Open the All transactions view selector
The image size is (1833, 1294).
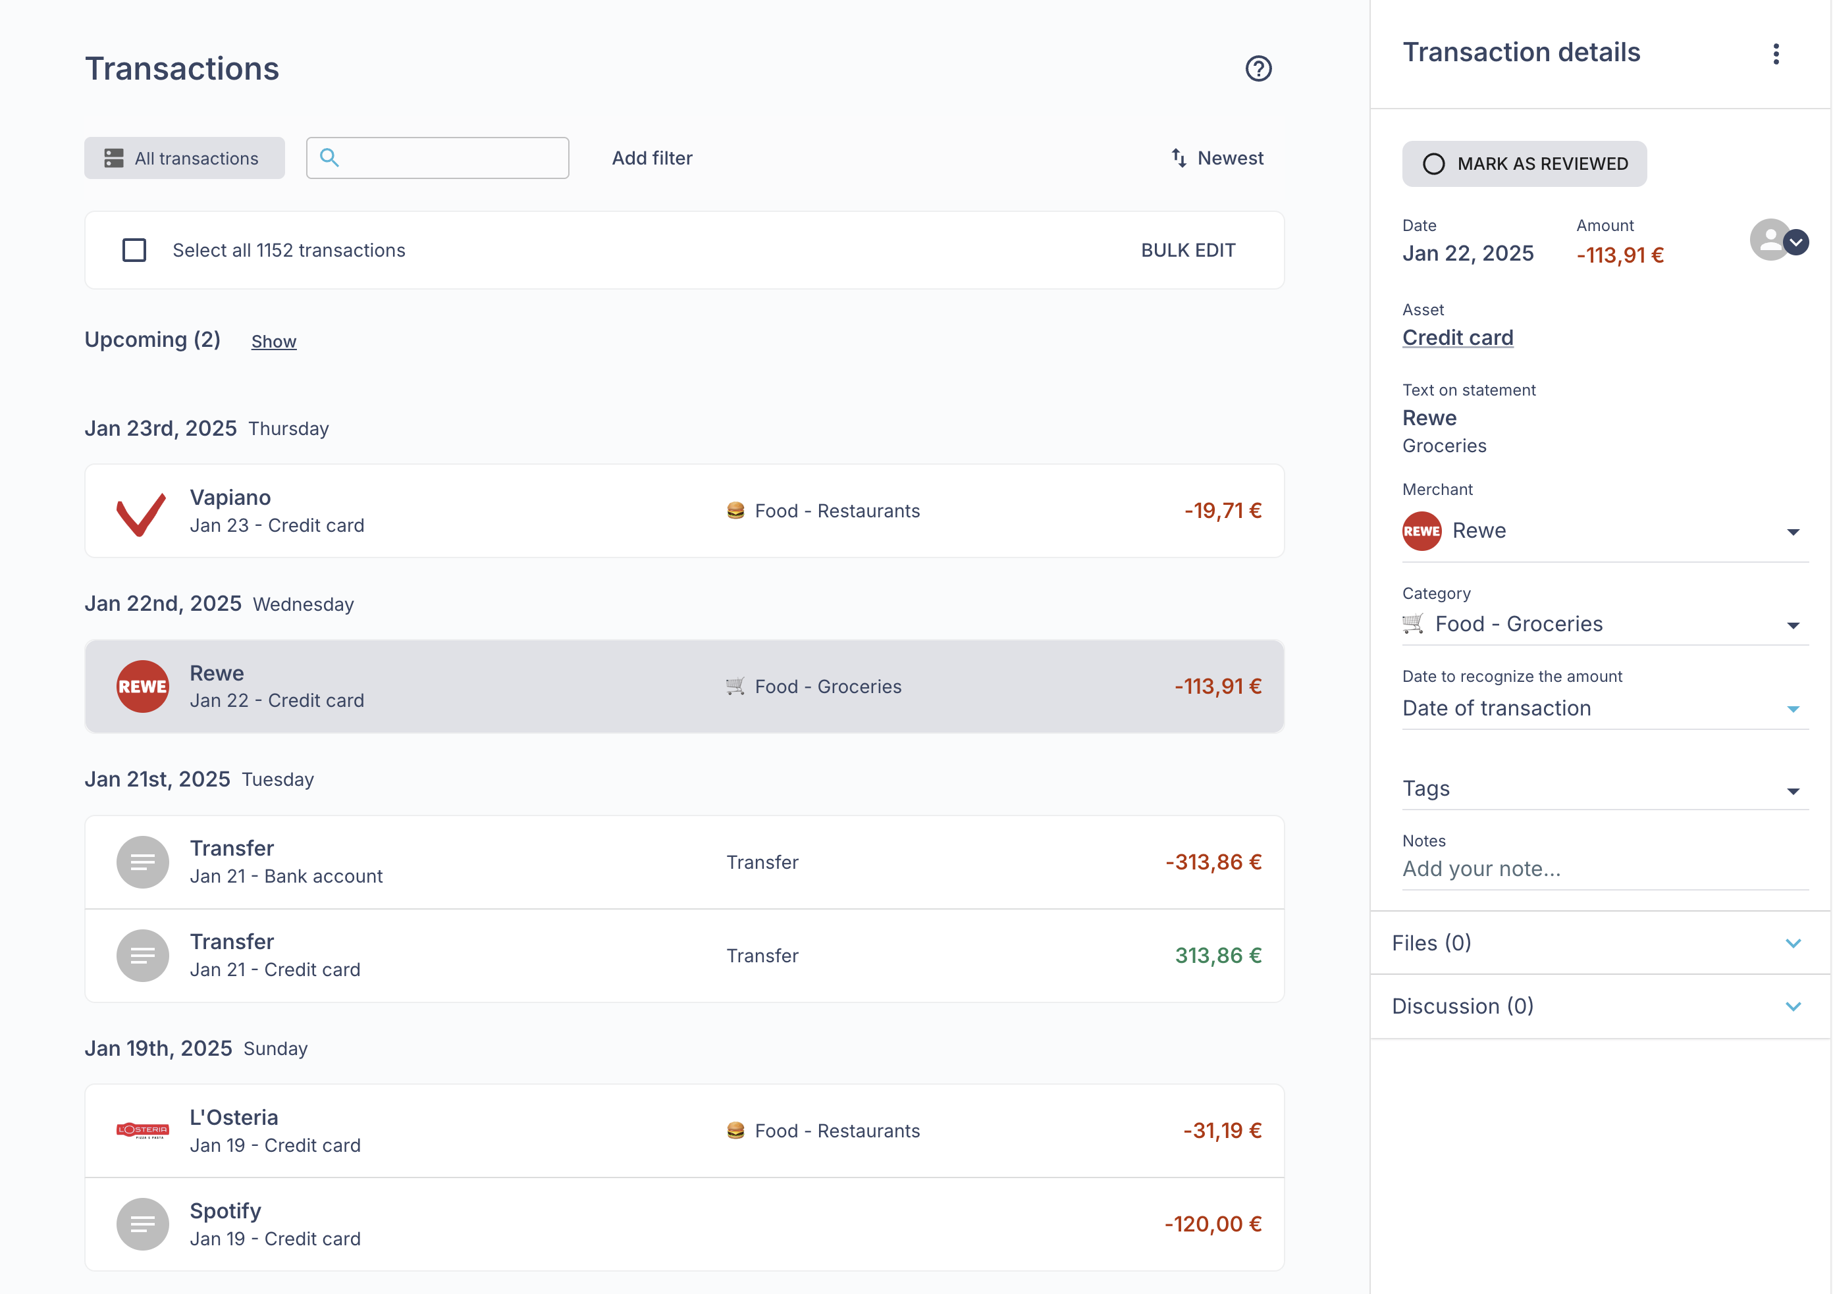click(x=184, y=158)
